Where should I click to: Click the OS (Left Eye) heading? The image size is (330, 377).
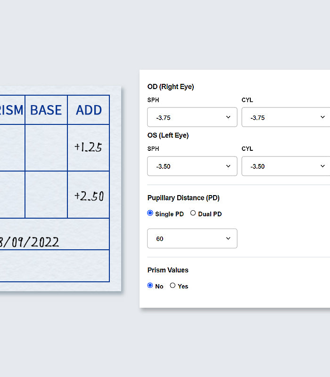(x=168, y=135)
